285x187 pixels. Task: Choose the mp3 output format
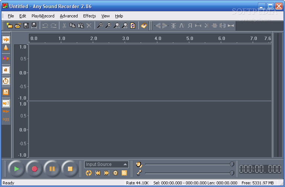(6, 103)
